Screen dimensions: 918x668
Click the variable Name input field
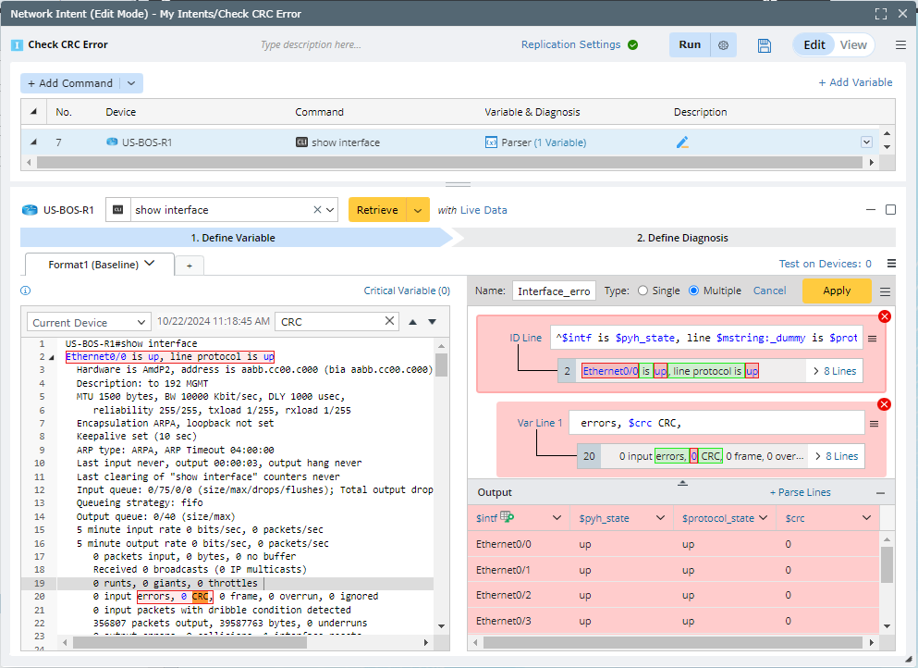pos(554,291)
